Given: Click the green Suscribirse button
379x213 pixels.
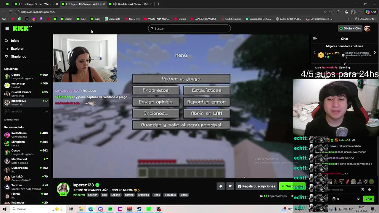Looking at the screenshot, I should pos(292,186).
